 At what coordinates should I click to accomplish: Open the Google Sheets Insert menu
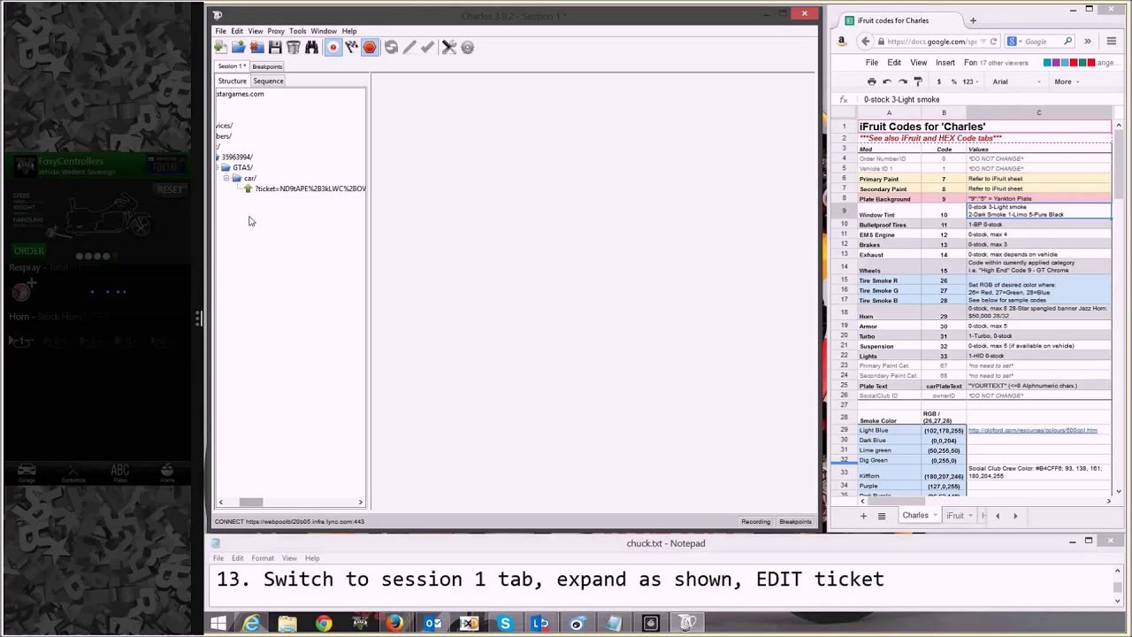point(945,63)
